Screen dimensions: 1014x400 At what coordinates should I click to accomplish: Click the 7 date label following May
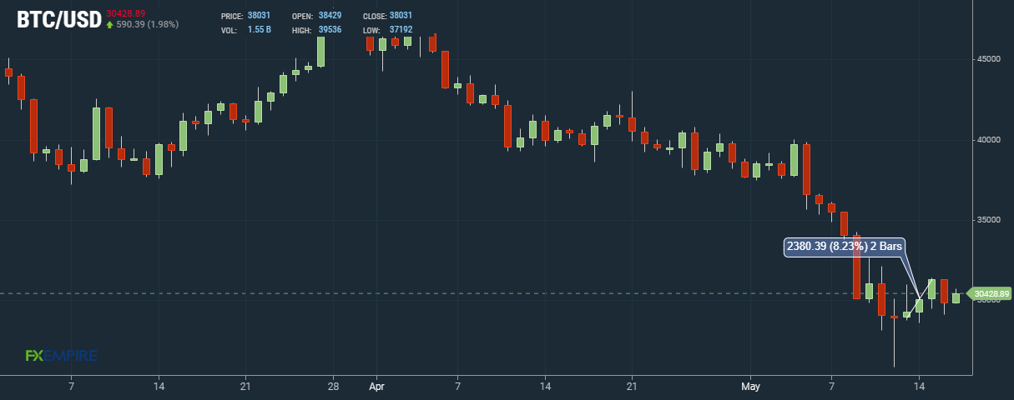[832, 387]
